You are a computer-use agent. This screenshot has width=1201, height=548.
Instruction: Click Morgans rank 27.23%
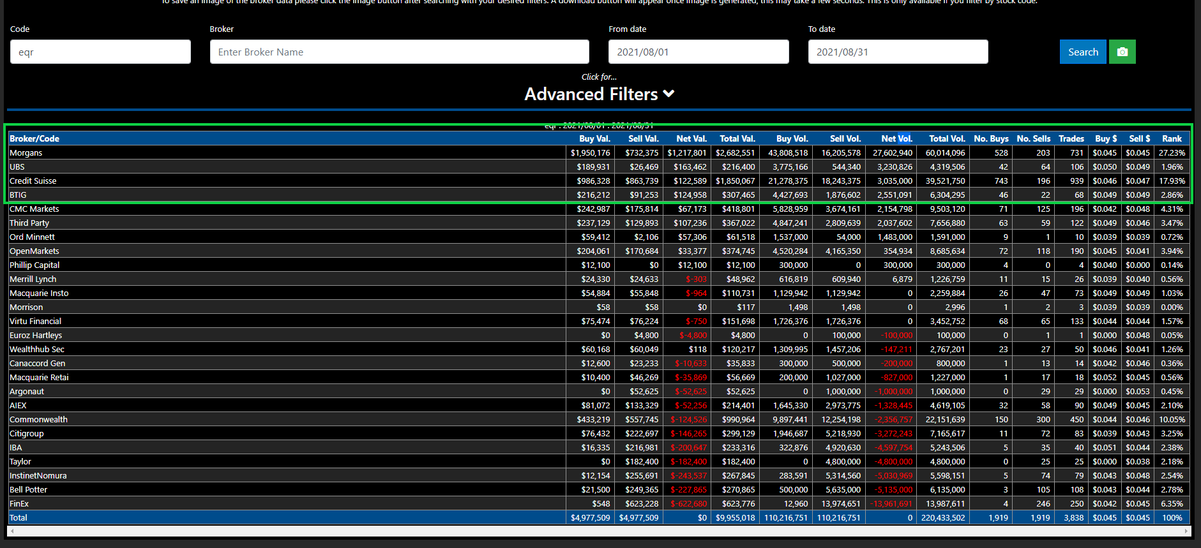tap(1172, 153)
